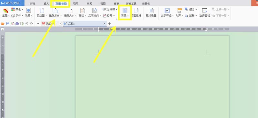Click the 旋转 rotate icon
The height and width of the screenshot is (118, 258).
tap(187, 15)
